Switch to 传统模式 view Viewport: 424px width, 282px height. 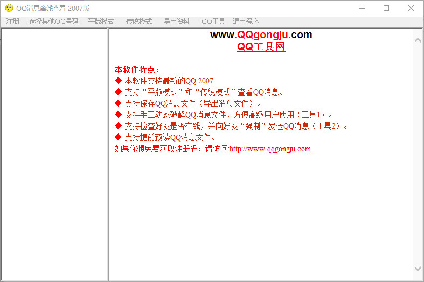pyautogui.click(x=139, y=22)
